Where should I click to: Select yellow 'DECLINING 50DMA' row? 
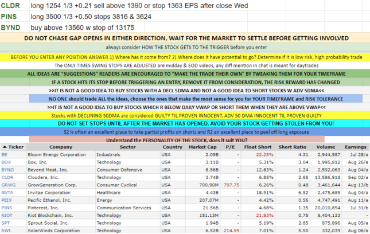tap(185, 116)
